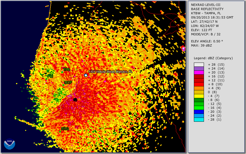Click the +8 (10) bright red swatch
This screenshot has width=246, height=154.
(199, 84)
